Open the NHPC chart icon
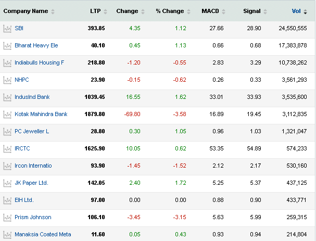Image resolution: width=316 pixels, height=241 pixels. [7, 80]
